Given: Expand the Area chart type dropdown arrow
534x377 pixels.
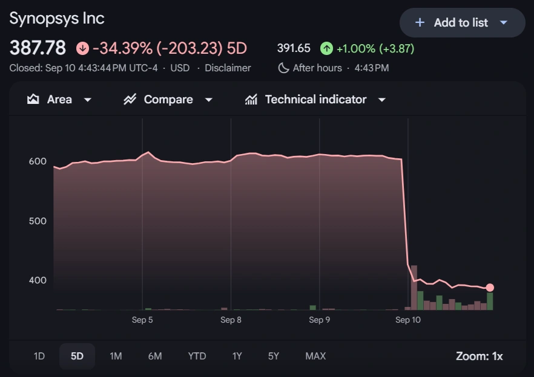Looking at the screenshot, I should 88,100.
